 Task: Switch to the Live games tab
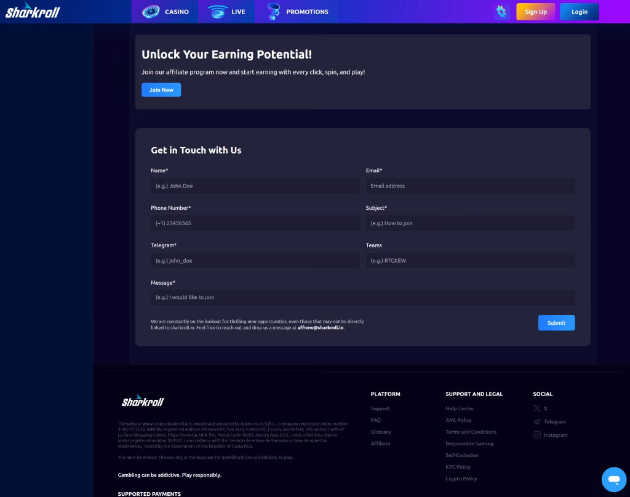pos(226,12)
